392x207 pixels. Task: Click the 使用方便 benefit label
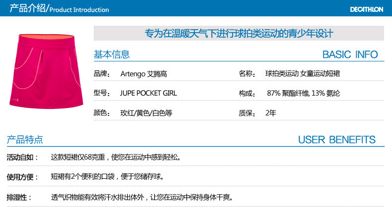(22, 177)
